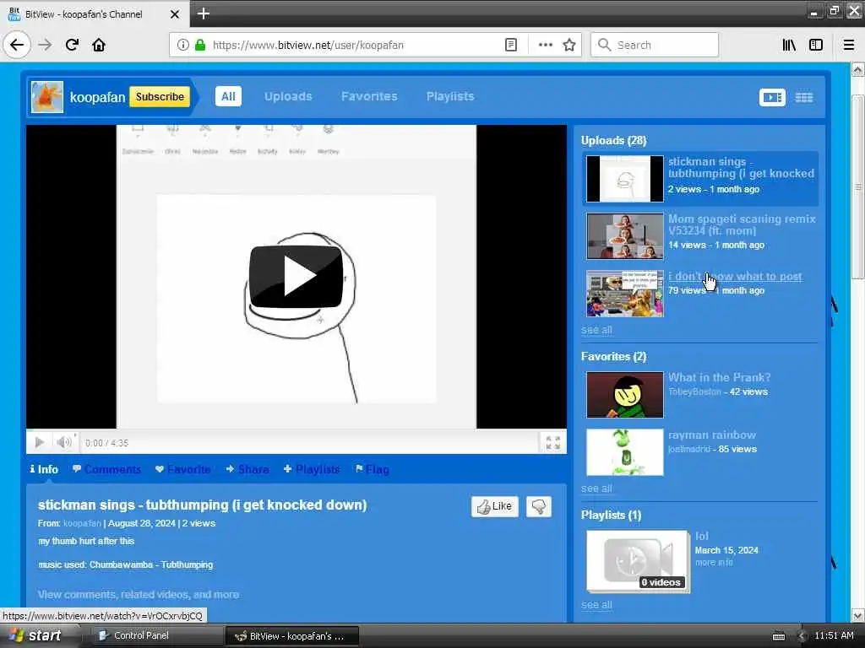Open the 'lol' playlist title link
This screenshot has height=648, width=865.
pyautogui.click(x=702, y=536)
